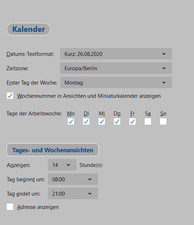Open the Datums-Textformat dropdown

116,54
